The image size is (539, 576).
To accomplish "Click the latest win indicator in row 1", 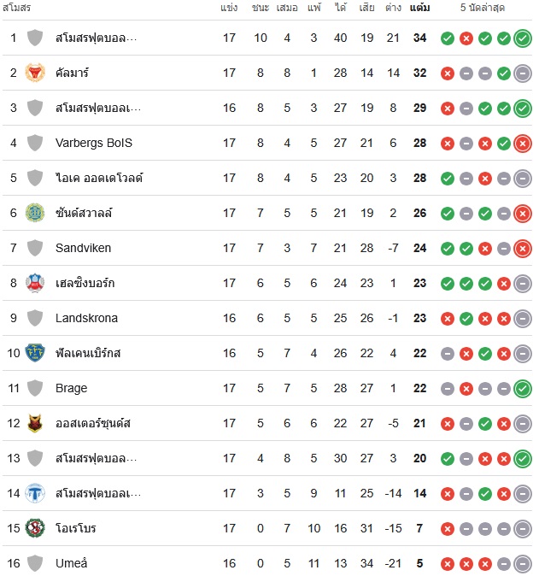I will pyautogui.click(x=523, y=38).
